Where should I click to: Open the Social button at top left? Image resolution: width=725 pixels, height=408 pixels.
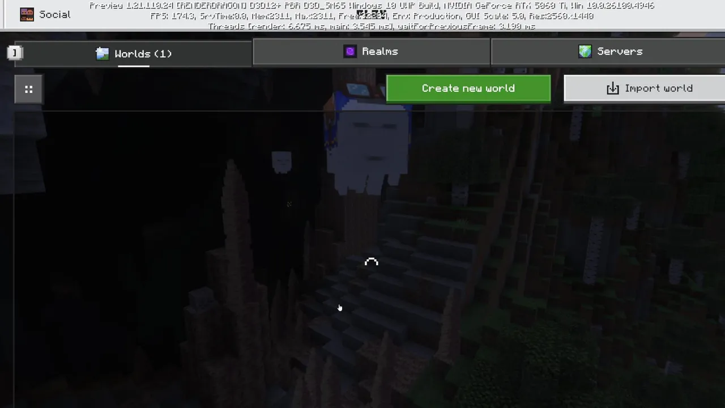(x=44, y=14)
